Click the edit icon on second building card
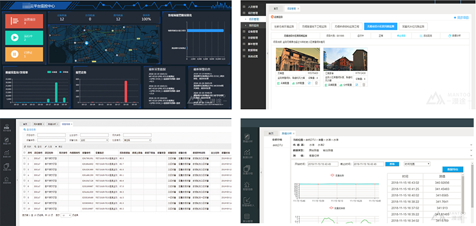The image size is (476, 226). 357,85
